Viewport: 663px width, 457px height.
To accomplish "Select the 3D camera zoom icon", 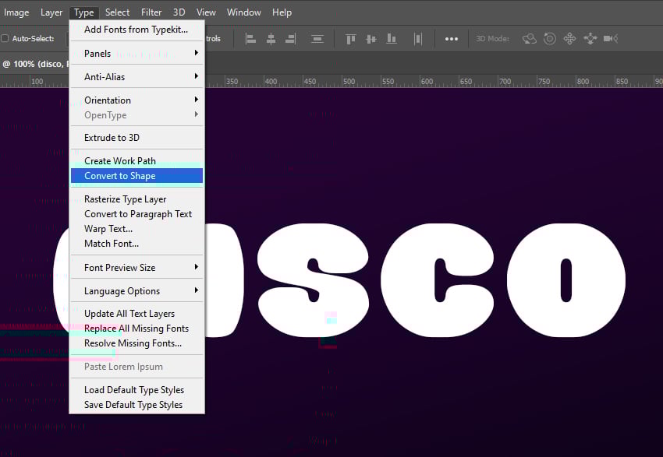I will (x=611, y=39).
